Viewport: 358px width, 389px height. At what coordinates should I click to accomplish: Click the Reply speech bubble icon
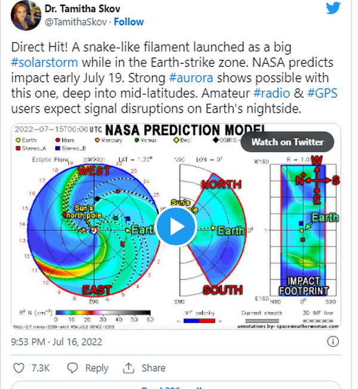coord(73,368)
